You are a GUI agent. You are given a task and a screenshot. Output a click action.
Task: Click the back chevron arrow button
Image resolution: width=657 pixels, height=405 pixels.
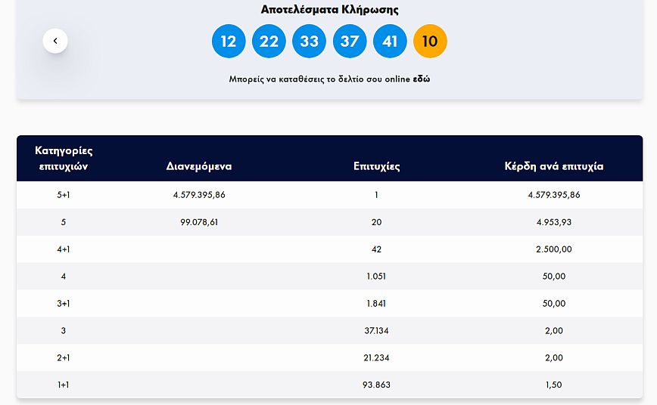click(x=55, y=41)
